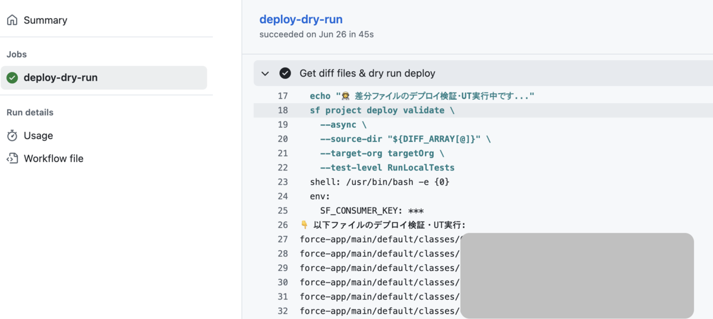713x319 pixels.
Task: Click the deploy-dry-run heading title
Action: coord(301,19)
